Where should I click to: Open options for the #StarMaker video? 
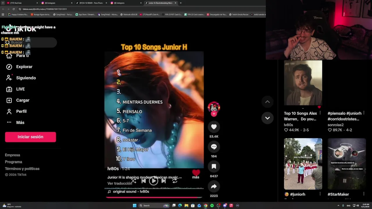tap(364, 194)
